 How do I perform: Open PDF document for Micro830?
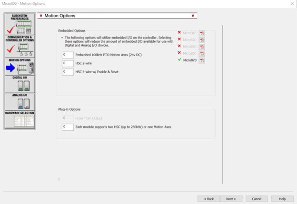pos(202,47)
